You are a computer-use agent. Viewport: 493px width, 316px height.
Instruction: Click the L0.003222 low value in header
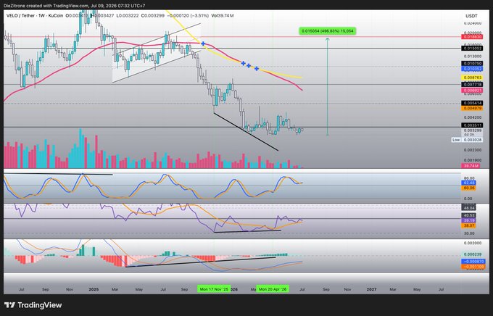[x=128, y=15]
